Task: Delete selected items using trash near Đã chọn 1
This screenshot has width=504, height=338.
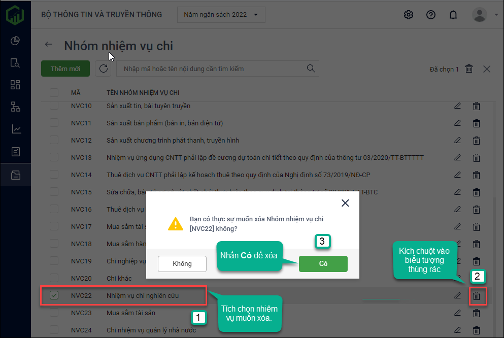Action: [469, 69]
